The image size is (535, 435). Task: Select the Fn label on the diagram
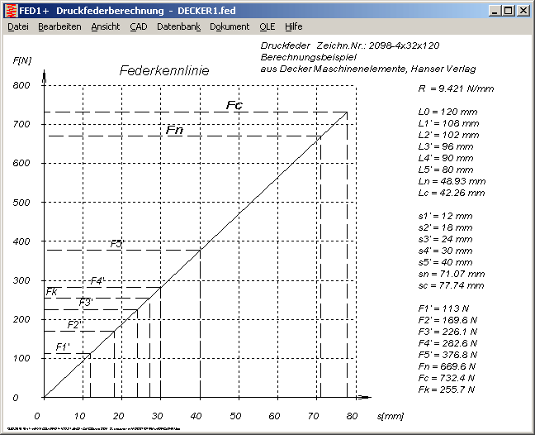pos(174,131)
